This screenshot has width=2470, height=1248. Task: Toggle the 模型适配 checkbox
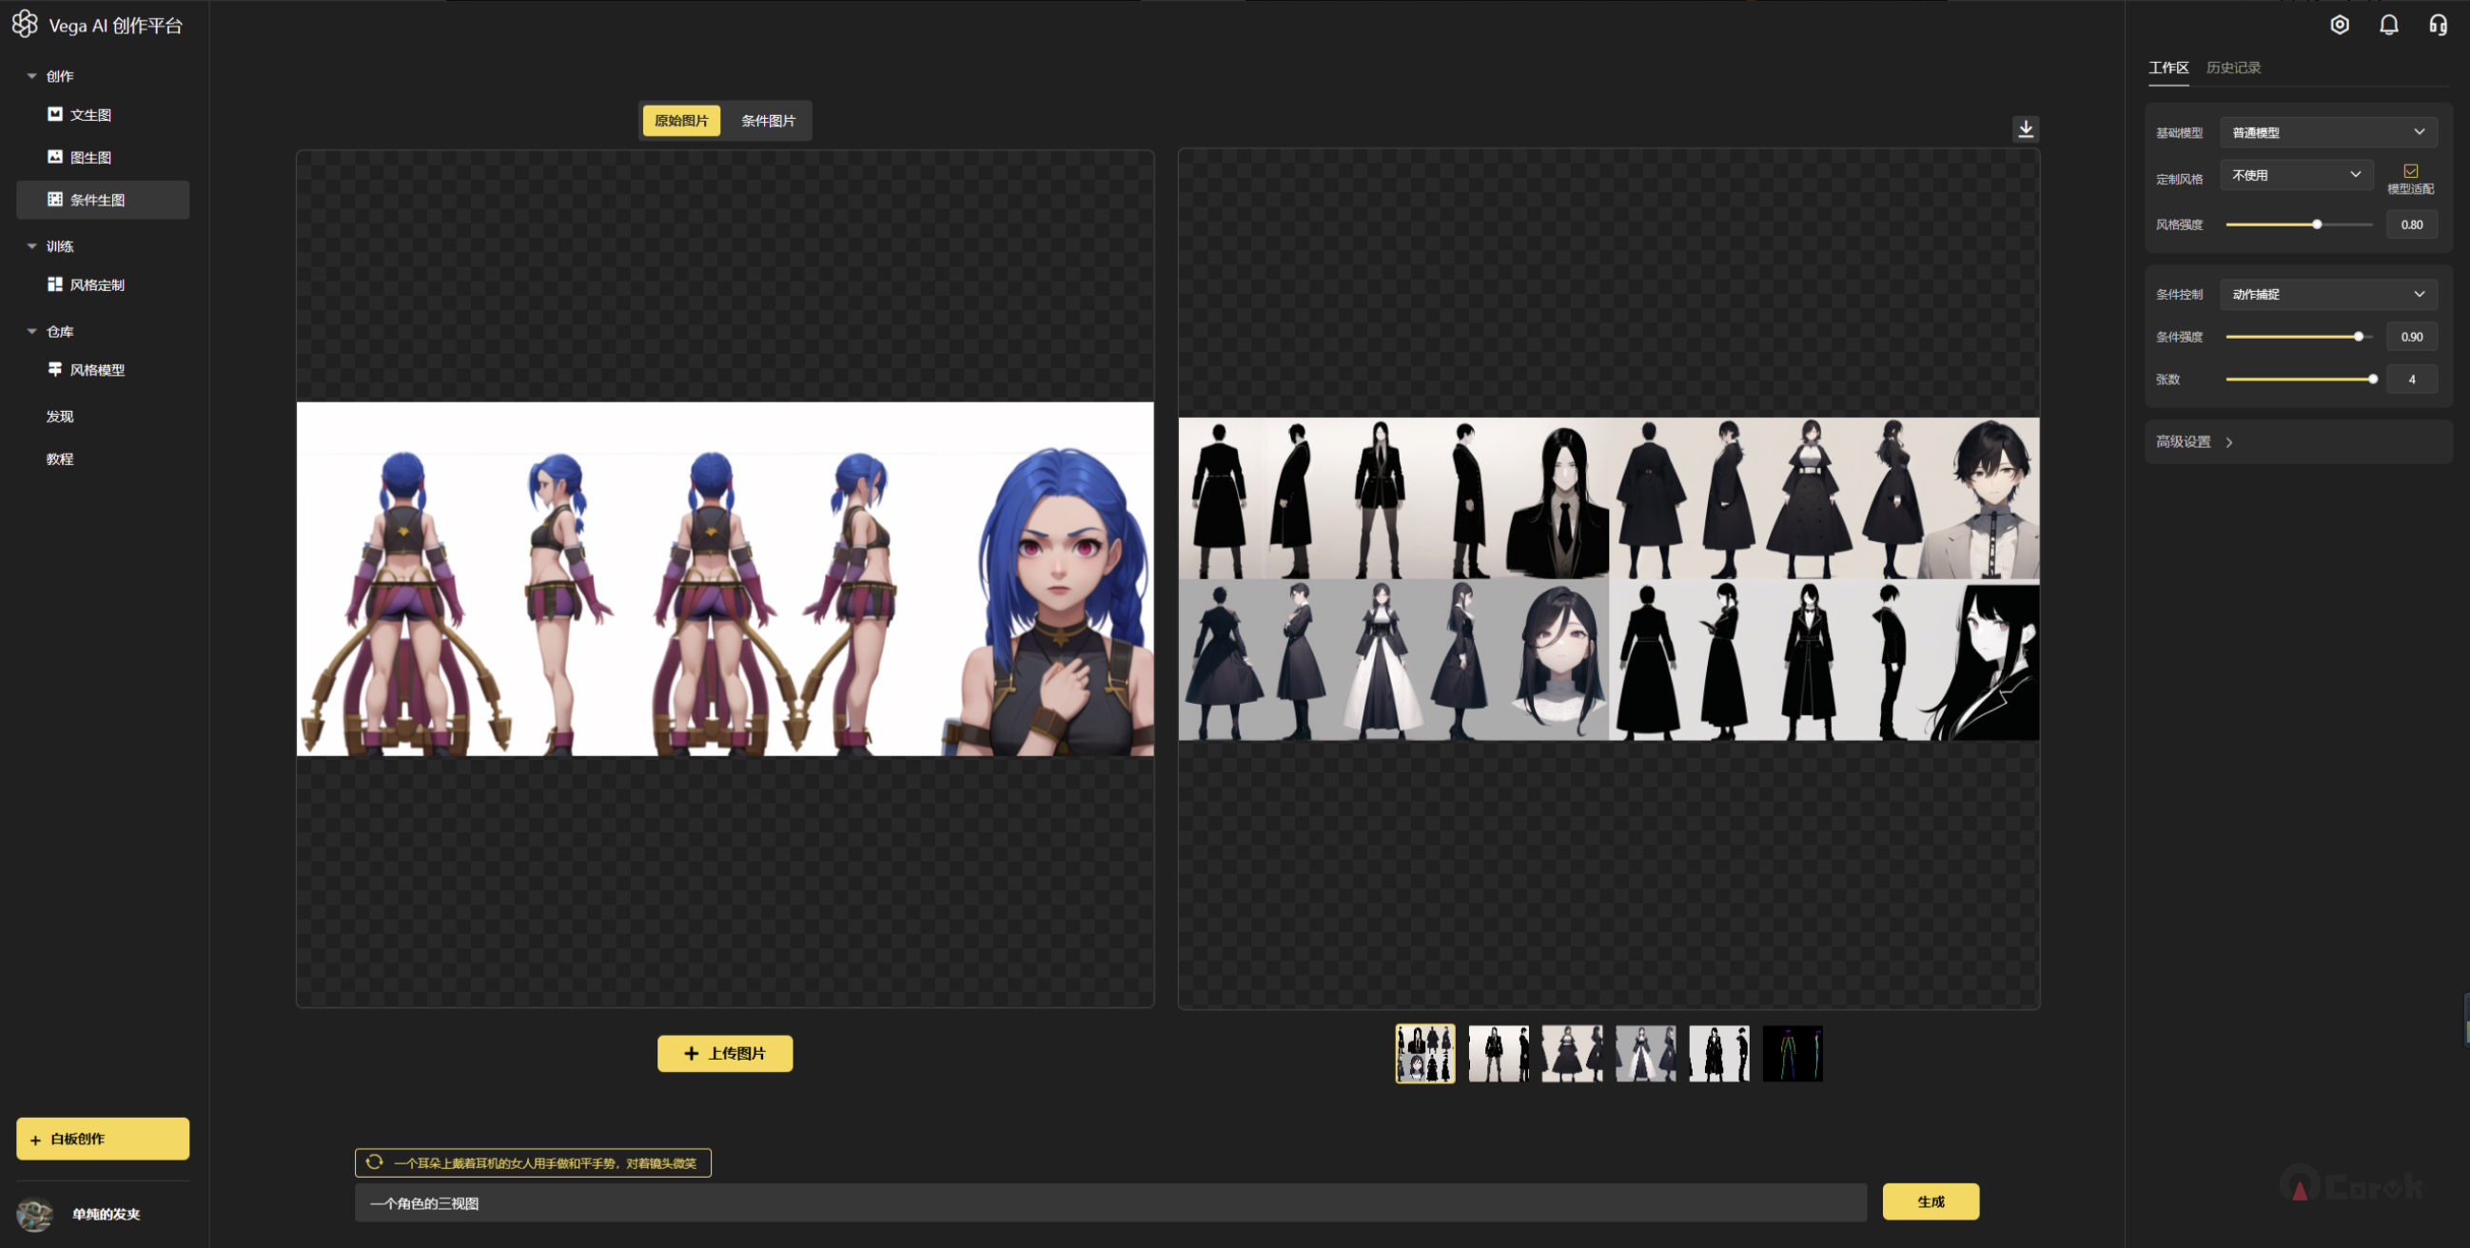click(x=2410, y=170)
